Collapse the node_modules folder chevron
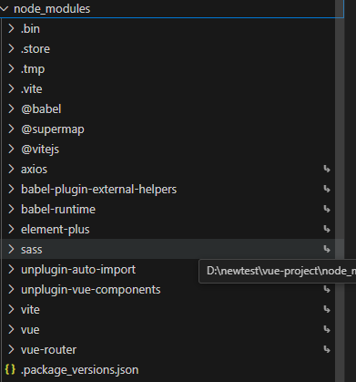 point(5,9)
